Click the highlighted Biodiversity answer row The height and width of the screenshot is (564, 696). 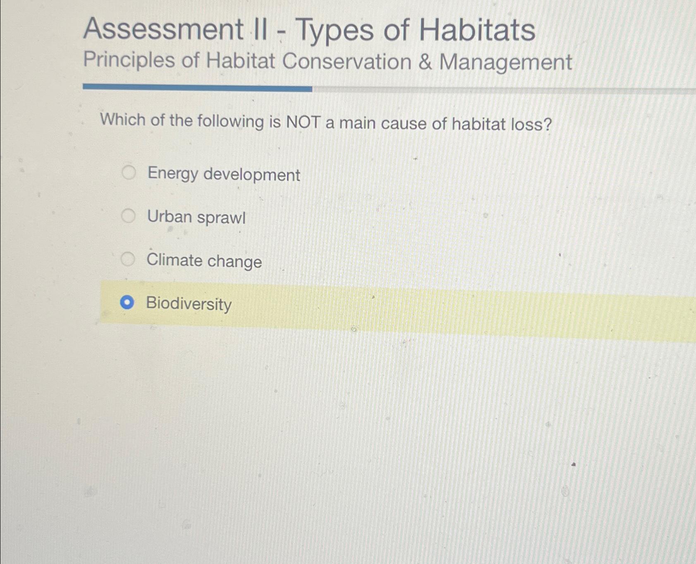coord(331,304)
